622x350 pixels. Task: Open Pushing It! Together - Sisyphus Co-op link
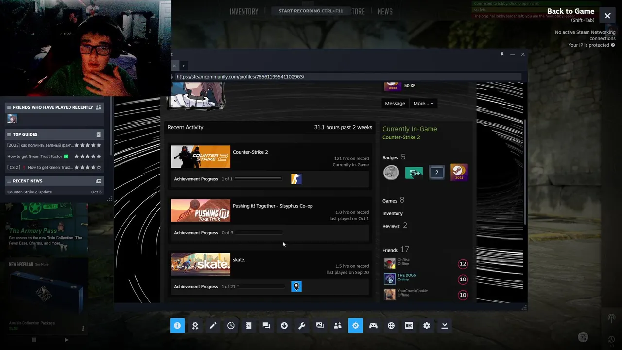click(273, 206)
